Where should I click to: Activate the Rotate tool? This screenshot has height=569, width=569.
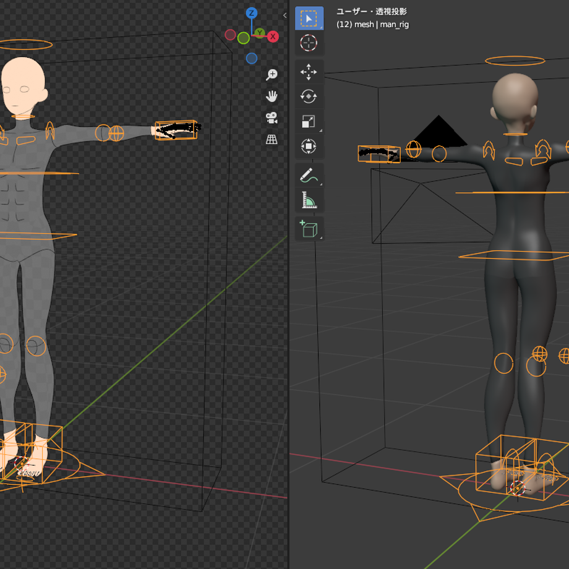click(x=309, y=96)
